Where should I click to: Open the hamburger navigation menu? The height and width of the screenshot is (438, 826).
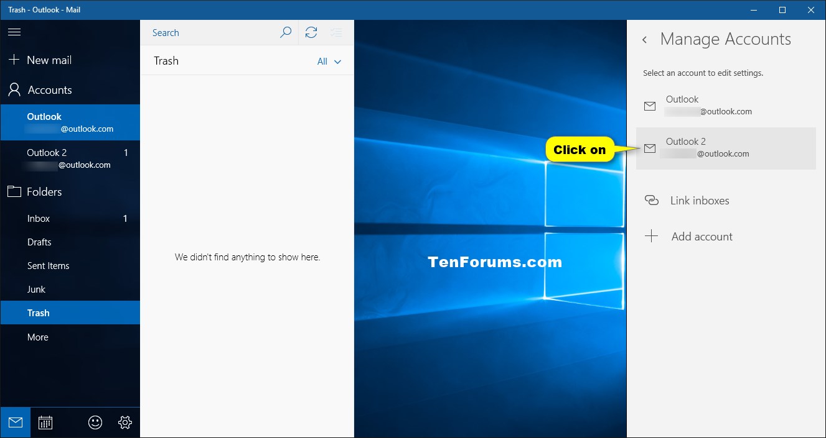14,32
